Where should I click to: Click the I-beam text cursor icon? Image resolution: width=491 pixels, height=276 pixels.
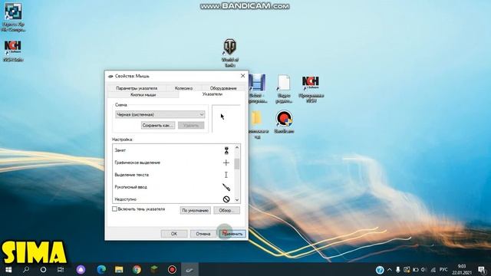point(226,175)
